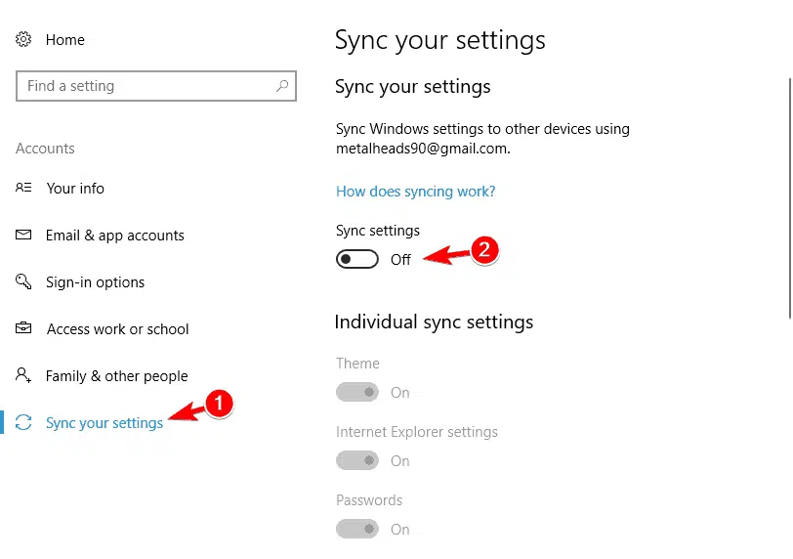Click the Your info person icon

pyautogui.click(x=23, y=188)
